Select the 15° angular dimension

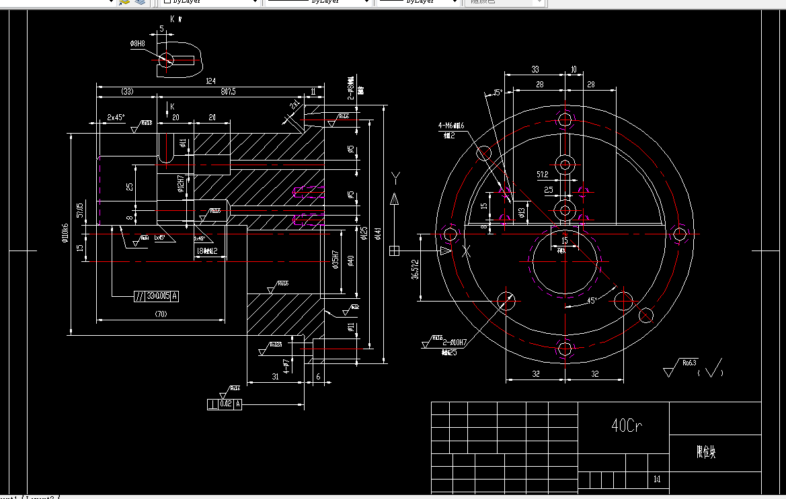[x=498, y=92]
